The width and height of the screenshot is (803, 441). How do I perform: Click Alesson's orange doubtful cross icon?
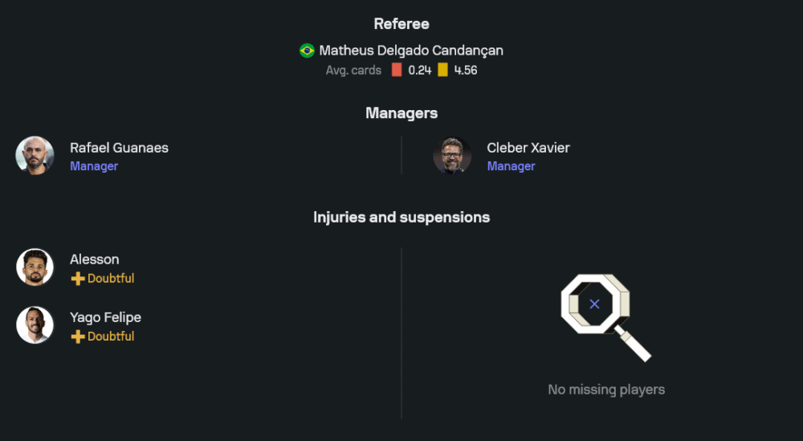[78, 279]
